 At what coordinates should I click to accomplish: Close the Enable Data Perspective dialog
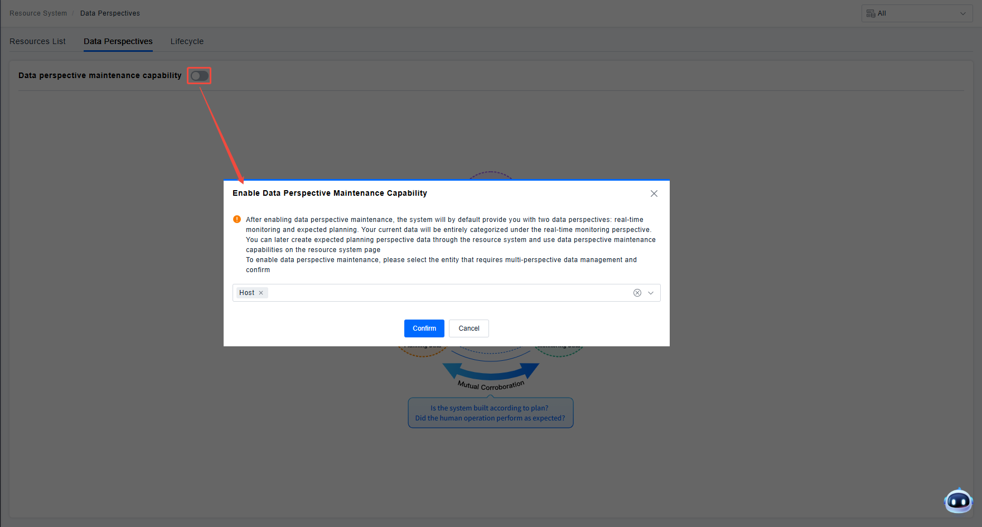point(654,194)
